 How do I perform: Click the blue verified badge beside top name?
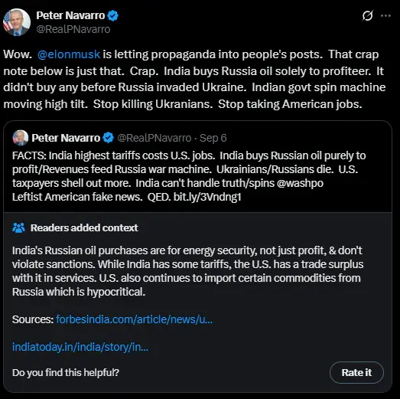[x=112, y=15]
